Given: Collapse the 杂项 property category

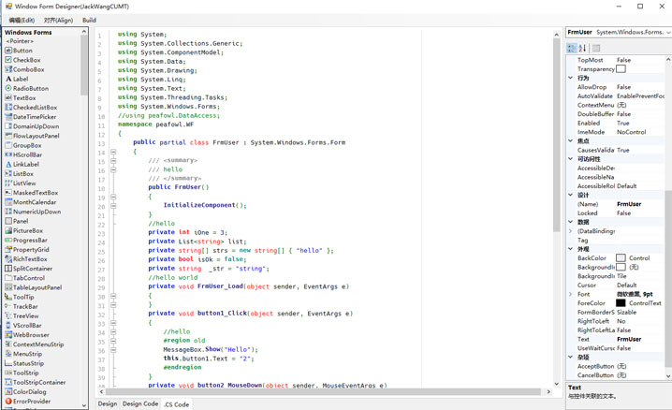Looking at the screenshot, I should [570, 357].
